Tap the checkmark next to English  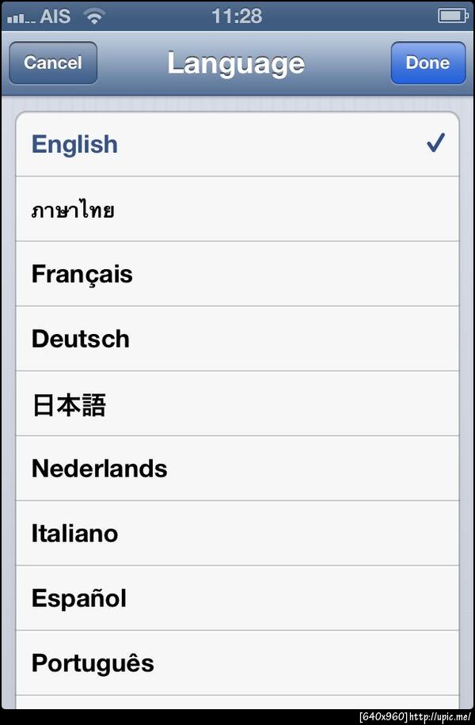pyautogui.click(x=435, y=143)
